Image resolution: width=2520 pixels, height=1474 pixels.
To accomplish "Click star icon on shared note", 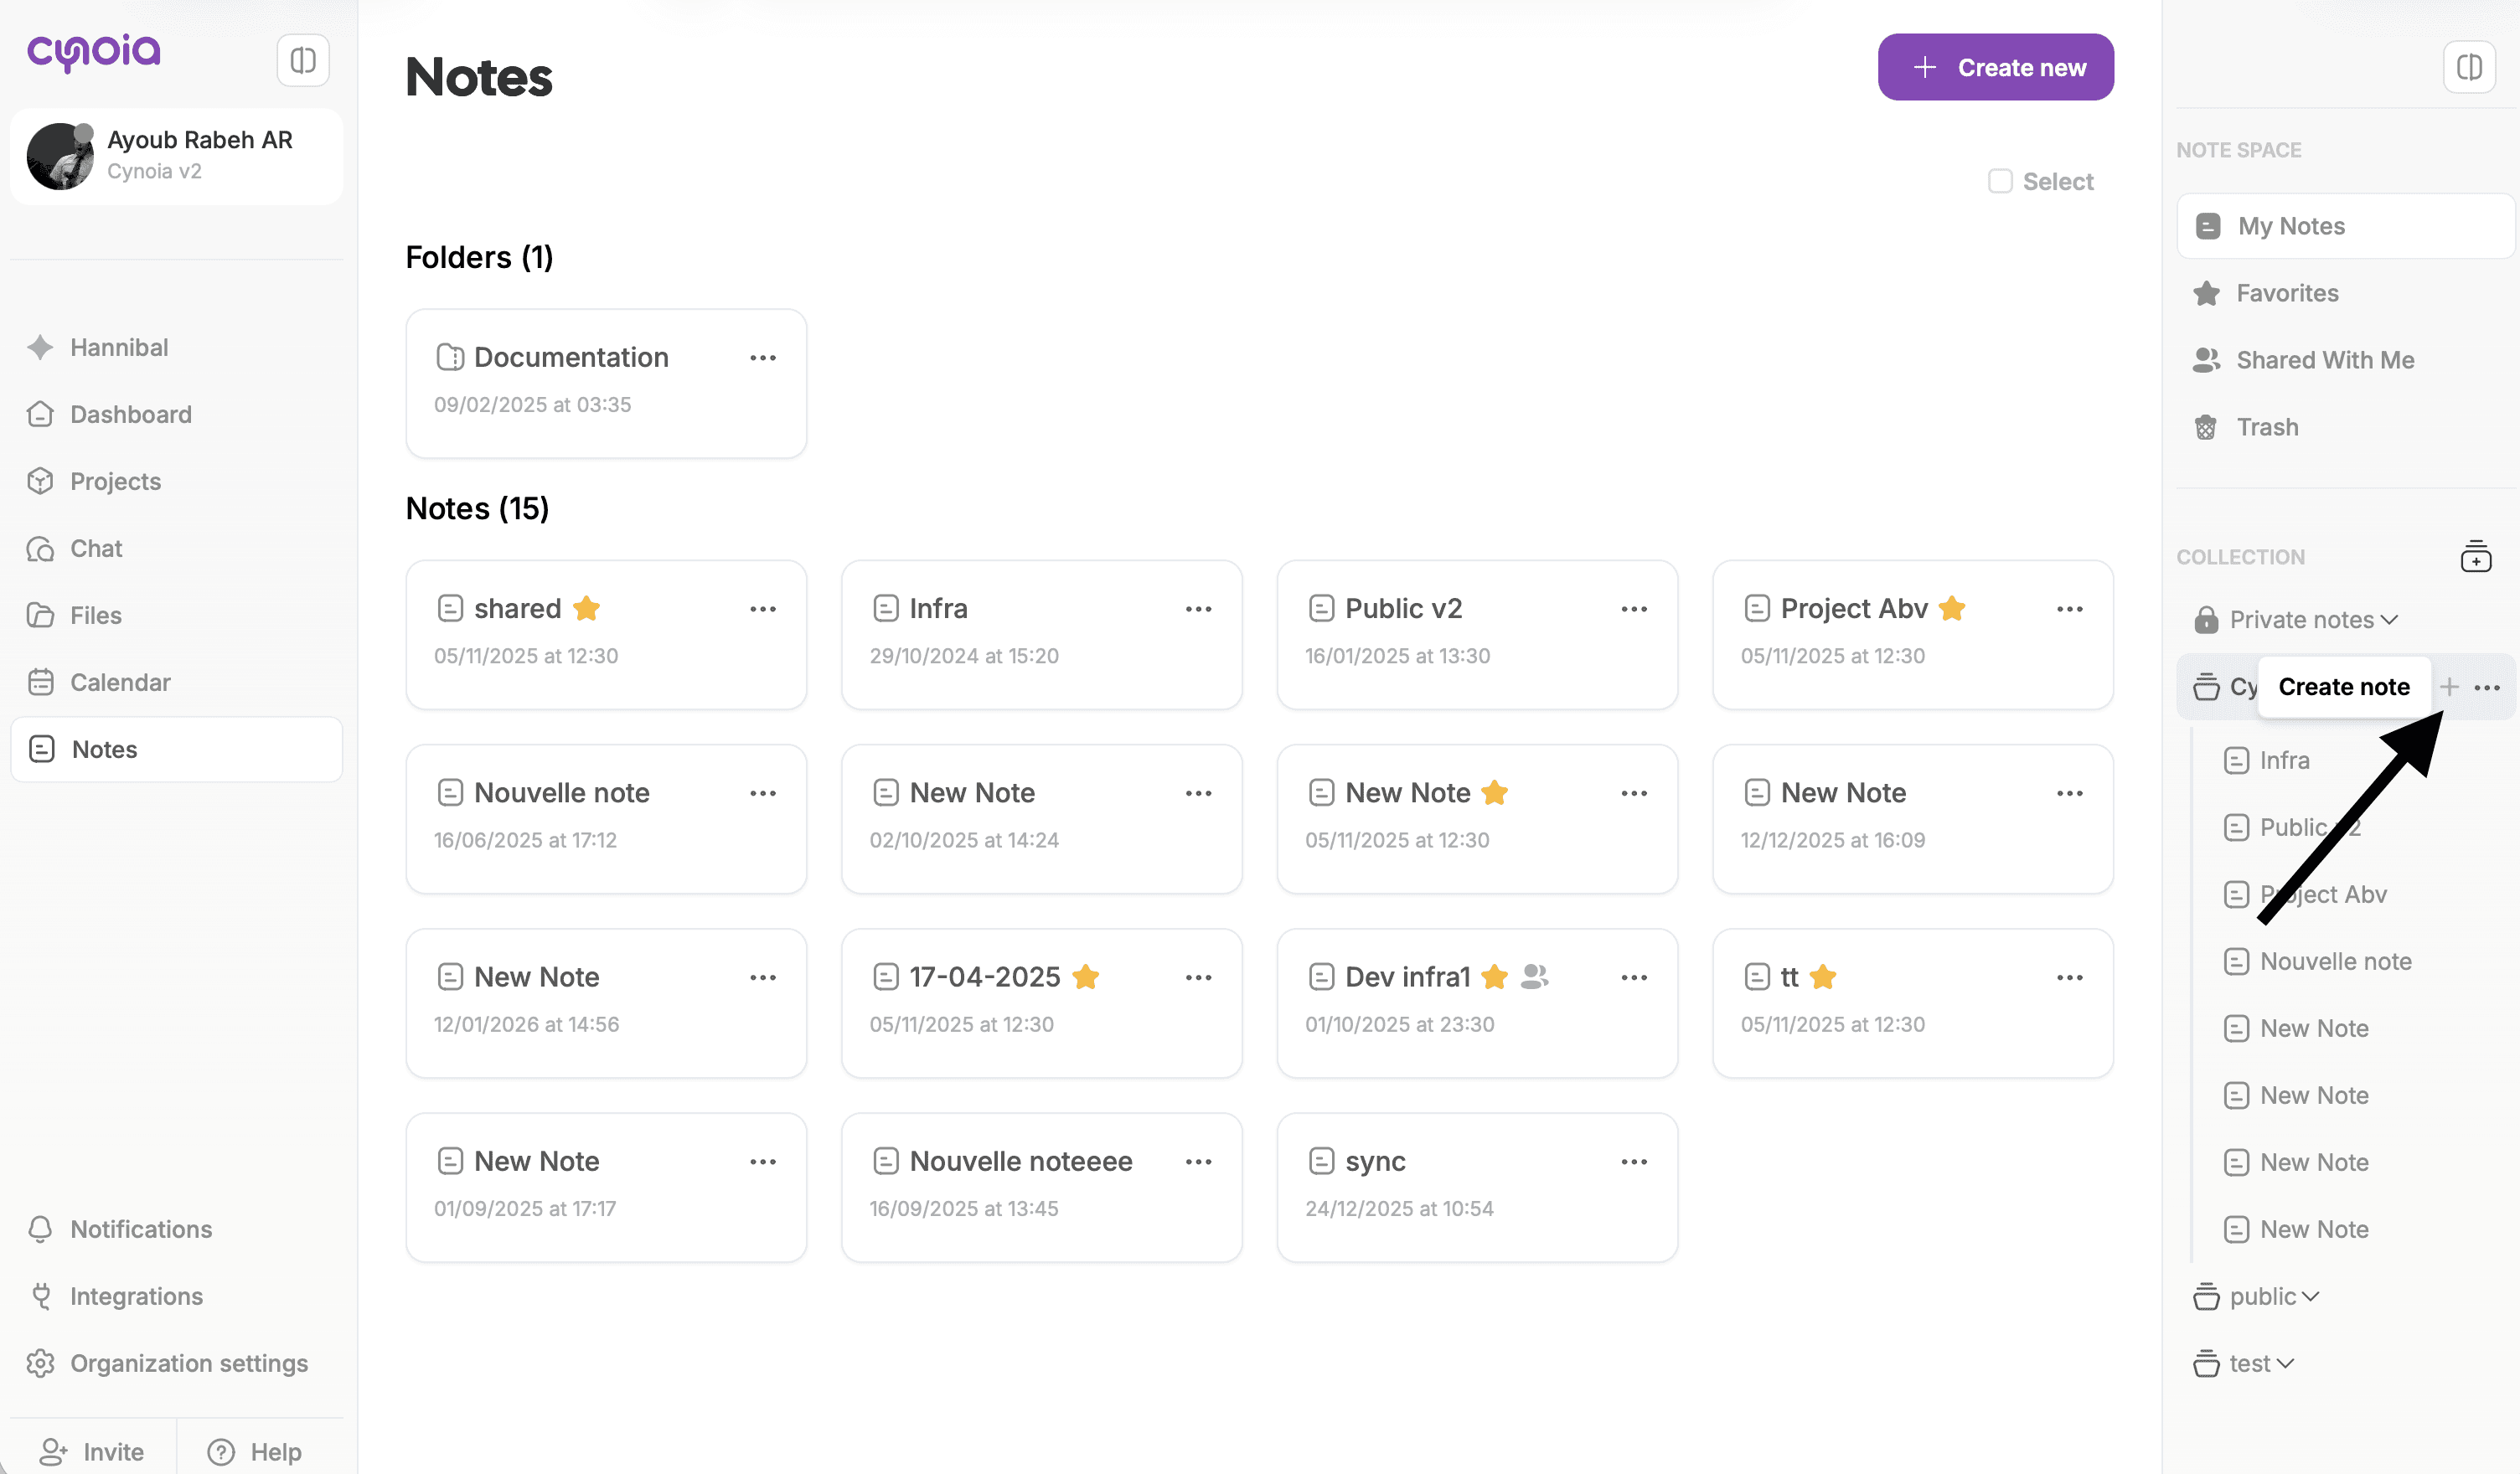I will click(x=587, y=608).
